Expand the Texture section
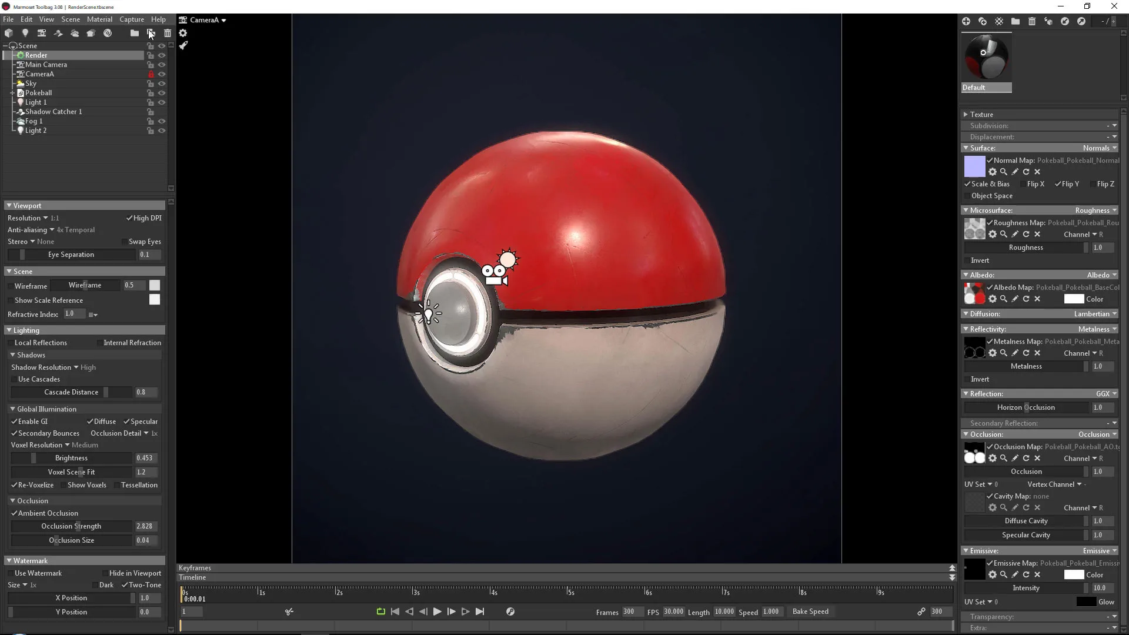 click(x=966, y=115)
